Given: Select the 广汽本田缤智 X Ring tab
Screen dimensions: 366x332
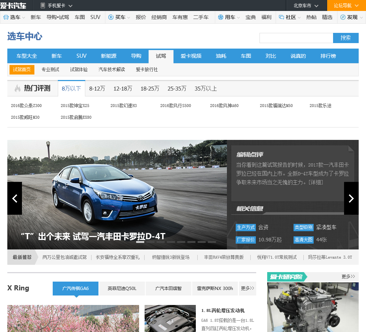Looking at the screenshot, I should coord(168,289).
